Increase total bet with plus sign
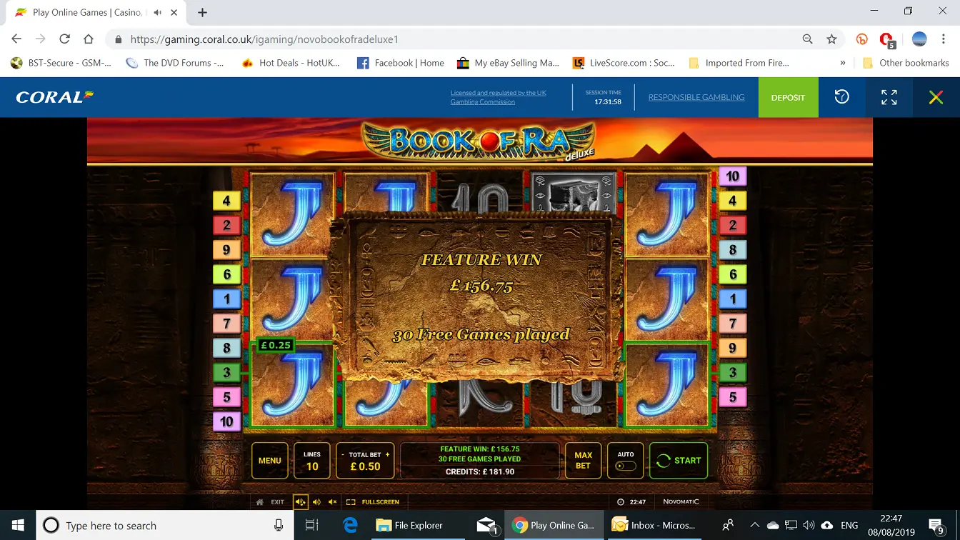The height and width of the screenshot is (540, 960). tap(388, 454)
